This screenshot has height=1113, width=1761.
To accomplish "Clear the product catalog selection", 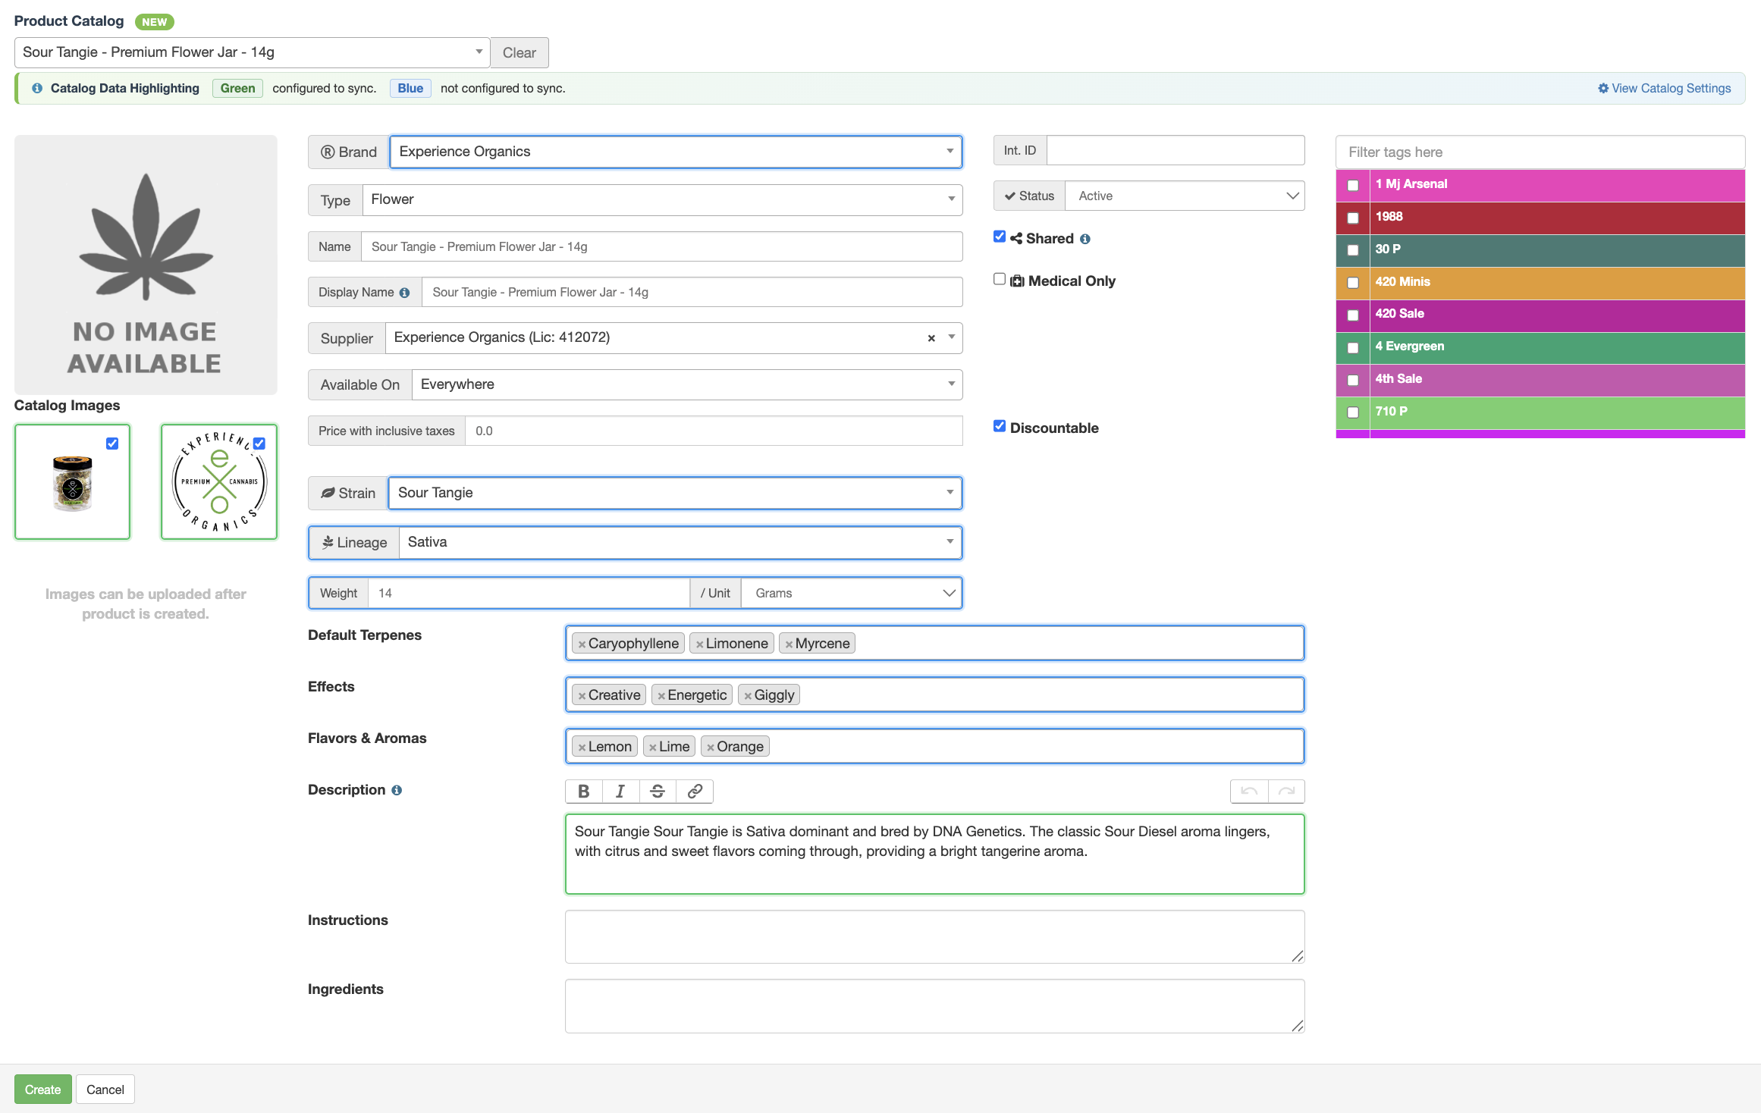I will (x=520, y=52).
